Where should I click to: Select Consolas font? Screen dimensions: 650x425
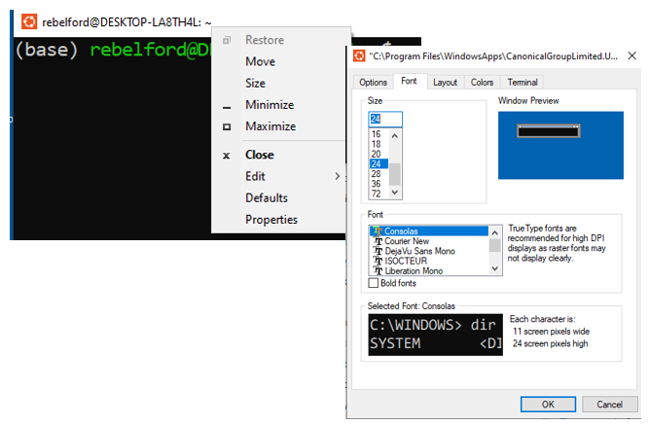click(x=429, y=230)
